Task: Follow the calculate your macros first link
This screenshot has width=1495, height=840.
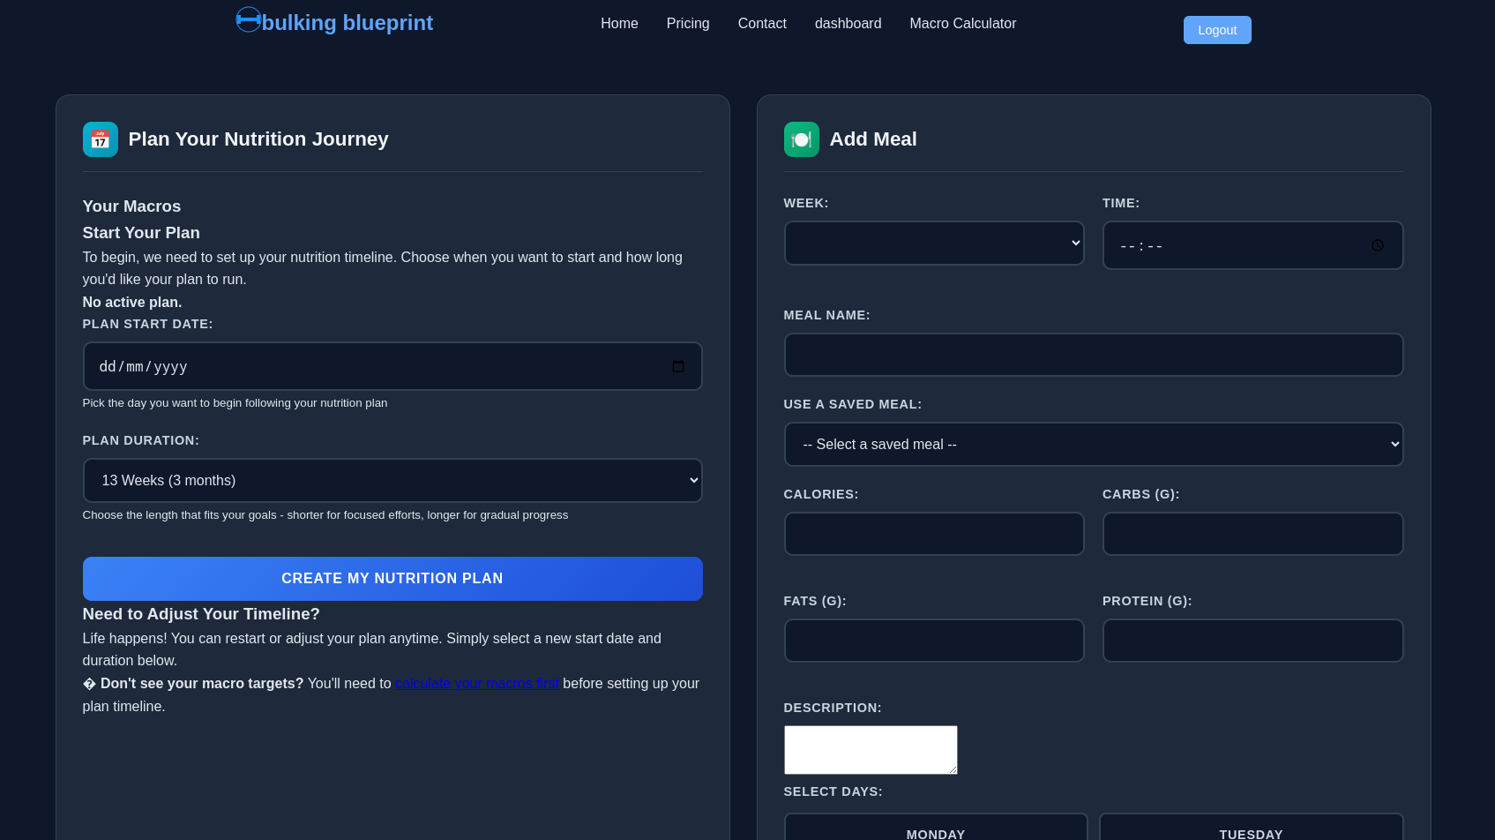Action: coord(476,683)
